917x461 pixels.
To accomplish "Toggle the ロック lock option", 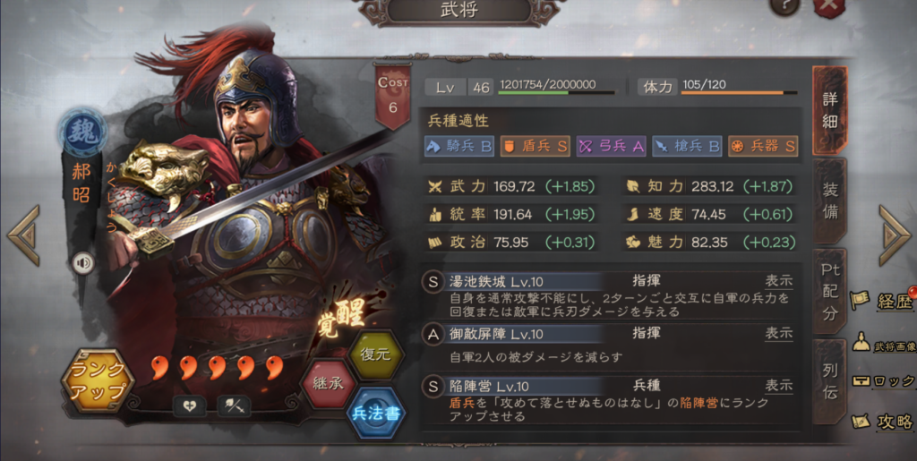I will point(884,381).
